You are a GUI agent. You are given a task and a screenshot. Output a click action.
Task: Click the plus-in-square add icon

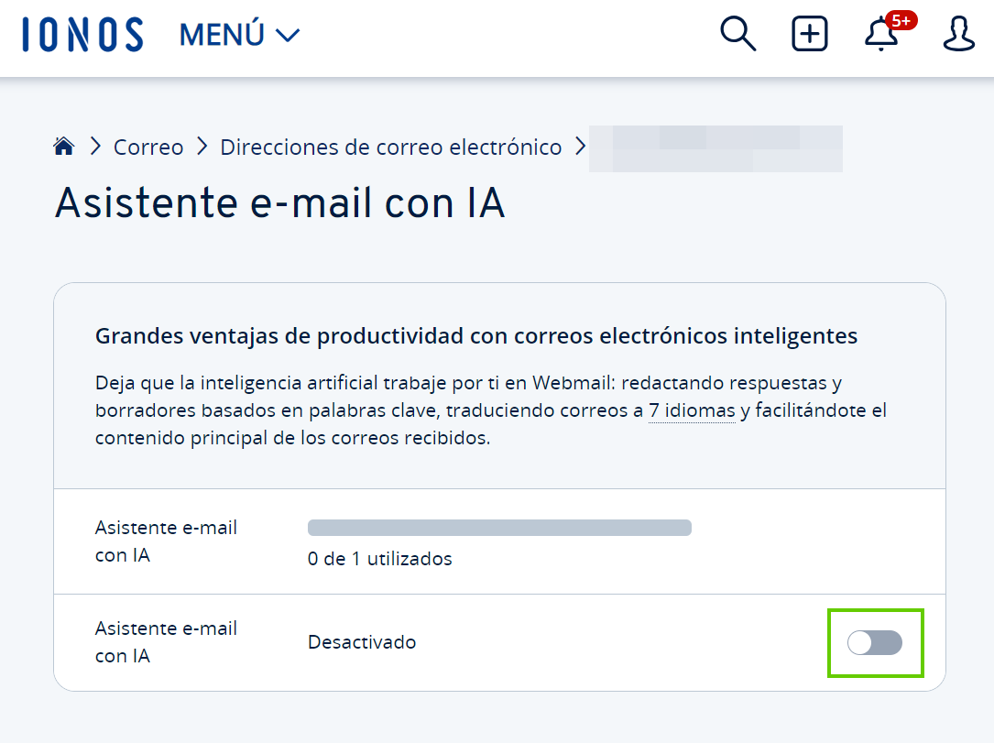(x=809, y=35)
